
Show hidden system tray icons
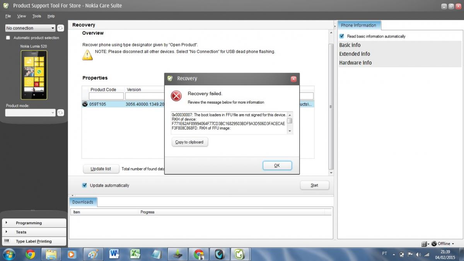coord(394,254)
